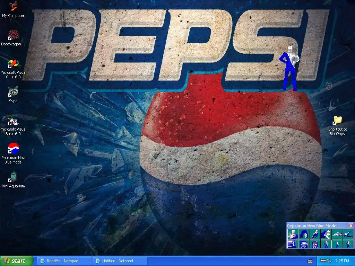Choose the Pepsiman bending-over arch pose
This screenshot has height=266, width=355.
pos(304,234)
